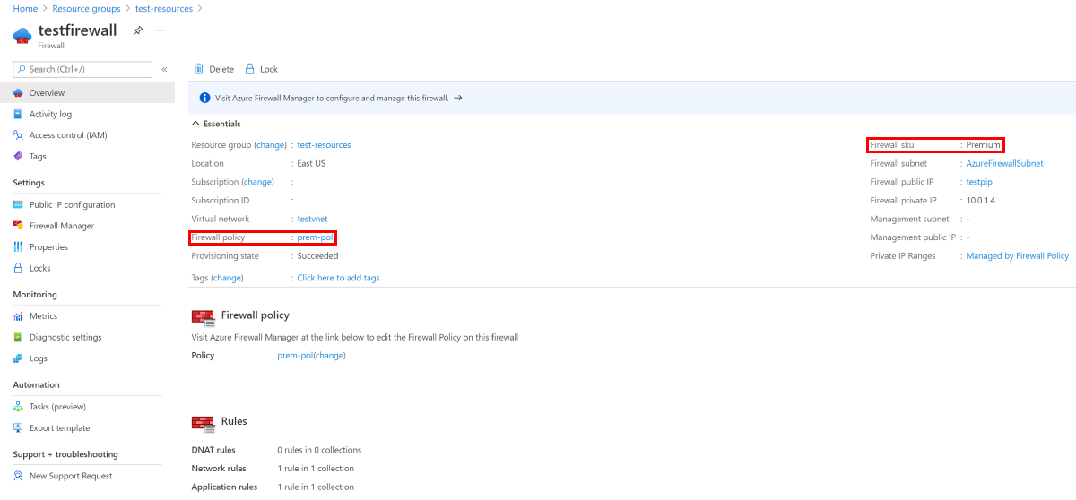Click the Access control (IAM) icon

[x=18, y=135]
